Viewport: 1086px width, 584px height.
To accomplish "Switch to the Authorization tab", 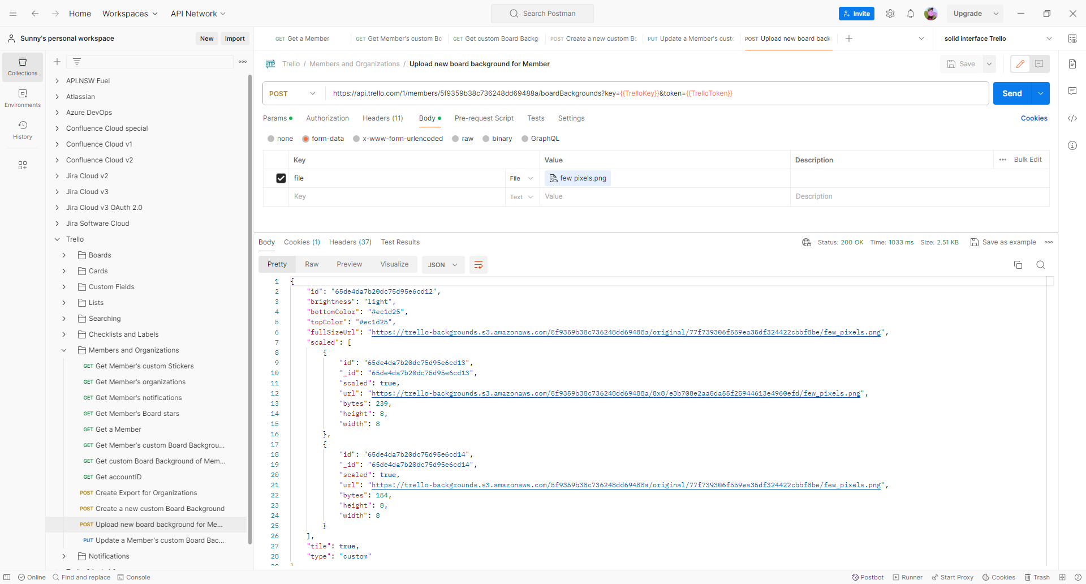I will (x=327, y=118).
